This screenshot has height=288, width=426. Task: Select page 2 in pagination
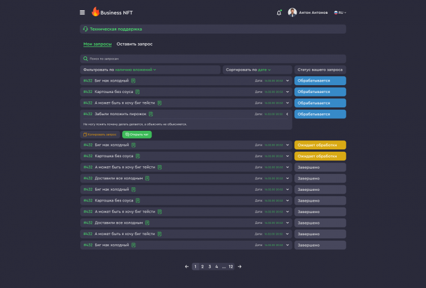coord(203,266)
